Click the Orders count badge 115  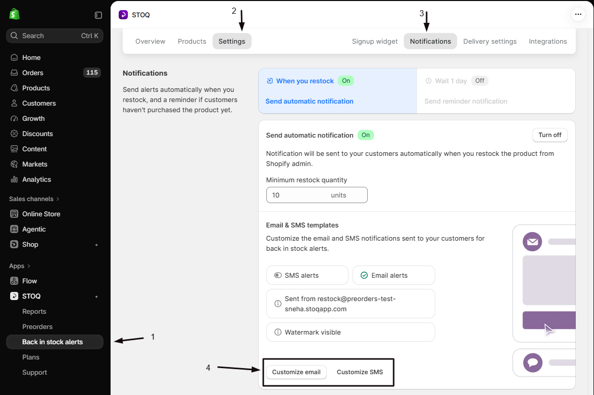pos(92,73)
